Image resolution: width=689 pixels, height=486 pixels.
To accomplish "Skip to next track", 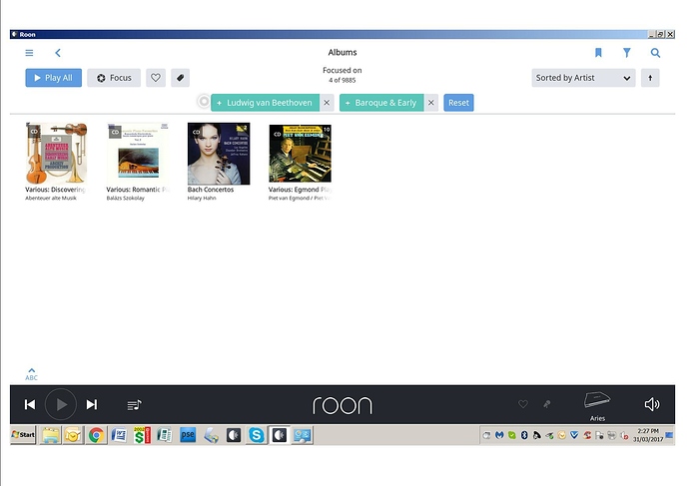I will [x=92, y=404].
